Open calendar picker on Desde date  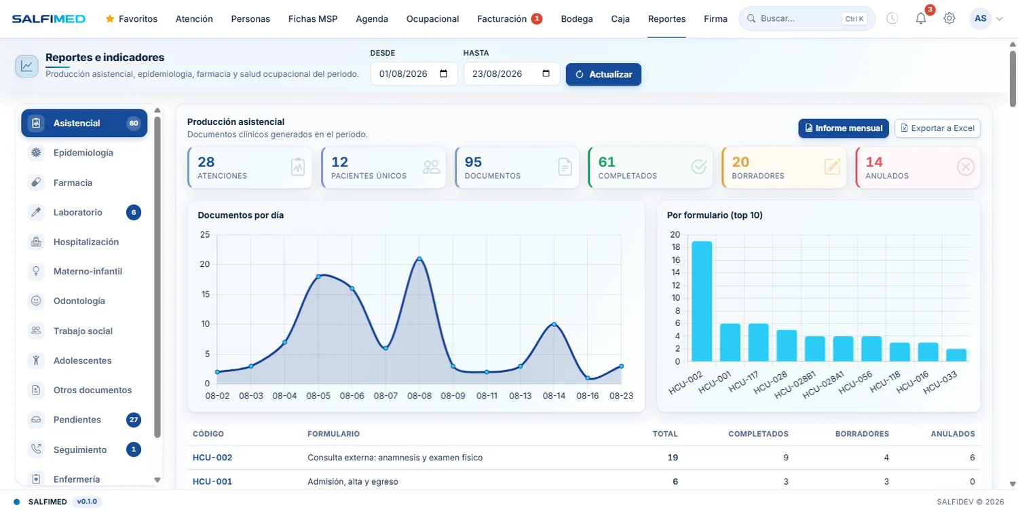tap(444, 74)
